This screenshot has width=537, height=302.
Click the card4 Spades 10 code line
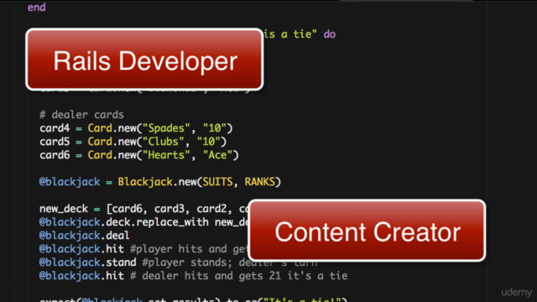tap(136, 128)
